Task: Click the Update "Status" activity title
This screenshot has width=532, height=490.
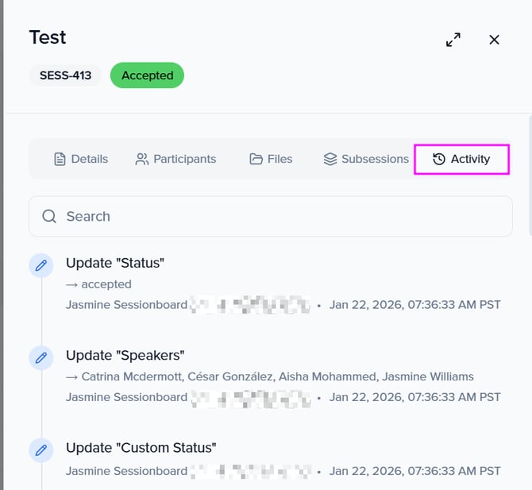Action: point(114,263)
